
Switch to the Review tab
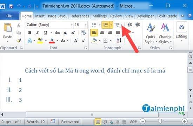(116, 16)
